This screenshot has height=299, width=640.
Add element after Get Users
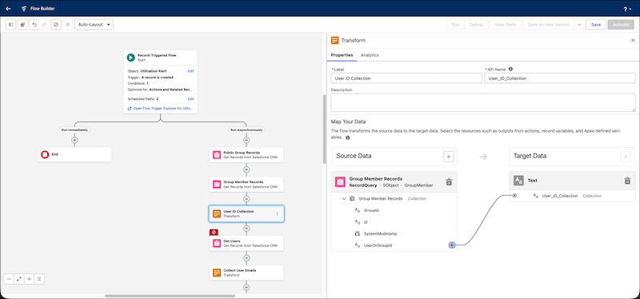[x=246, y=257]
